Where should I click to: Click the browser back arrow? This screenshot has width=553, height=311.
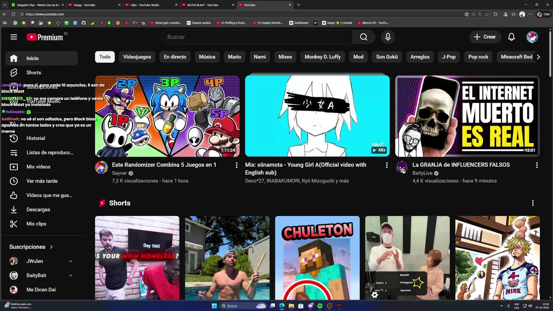click(5, 14)
